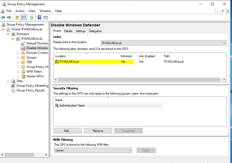Click the Links list horizontal scrollbar right arrow
This screenshot has height=163, width=232.
(224, 79)
